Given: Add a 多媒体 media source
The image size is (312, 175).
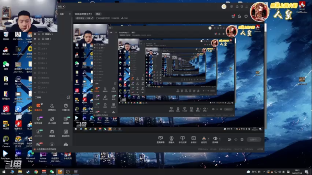Looking at the screenshot, I should 193,139.
